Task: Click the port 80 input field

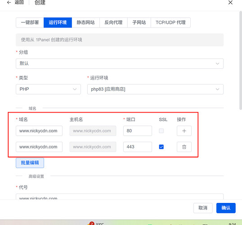Action: point(138,131)
